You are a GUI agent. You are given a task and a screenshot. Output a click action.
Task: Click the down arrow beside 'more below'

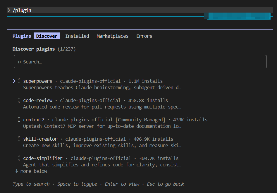[x=17, y=171]
